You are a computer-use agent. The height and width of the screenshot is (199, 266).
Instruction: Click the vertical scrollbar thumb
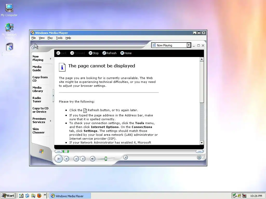click(x=202, y=82)
